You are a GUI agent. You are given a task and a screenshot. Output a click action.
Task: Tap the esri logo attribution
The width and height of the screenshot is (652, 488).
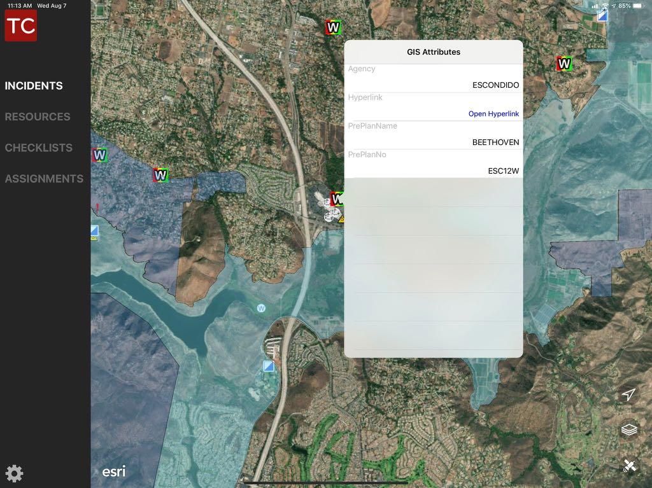(114, 471)
